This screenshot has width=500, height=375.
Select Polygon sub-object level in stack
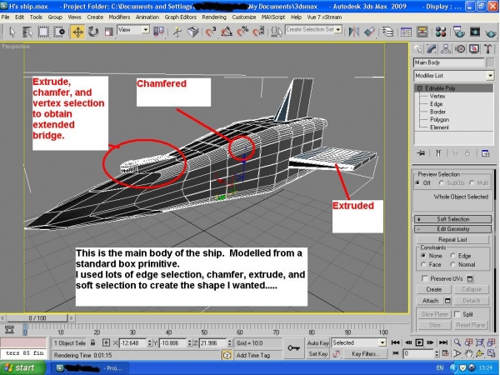(x=439, y=119)
